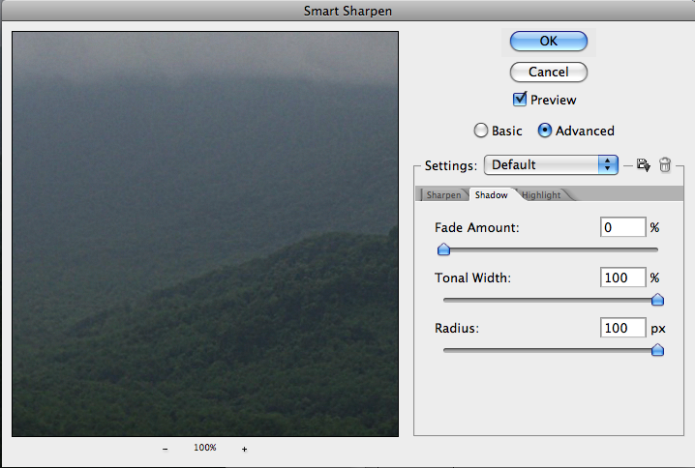Zoom in preview with plus icon
Image resolution: width=695 pixels, height=468 pixels.
(244, 449)
